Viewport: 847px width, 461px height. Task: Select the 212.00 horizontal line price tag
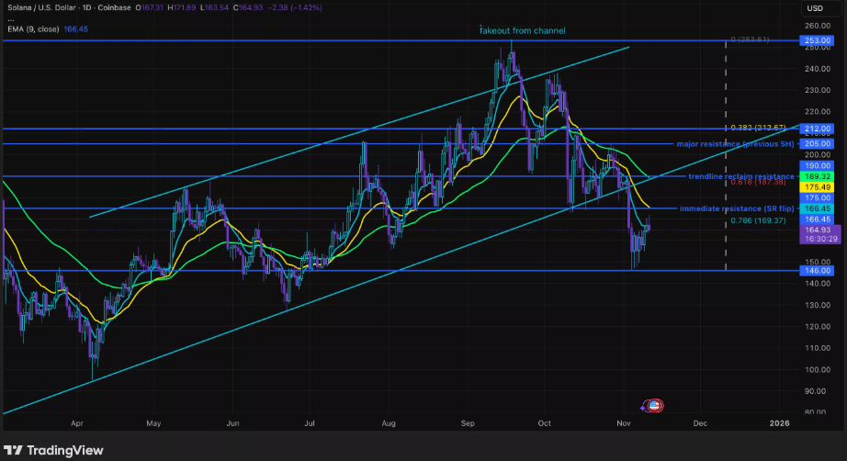[816, 129]
